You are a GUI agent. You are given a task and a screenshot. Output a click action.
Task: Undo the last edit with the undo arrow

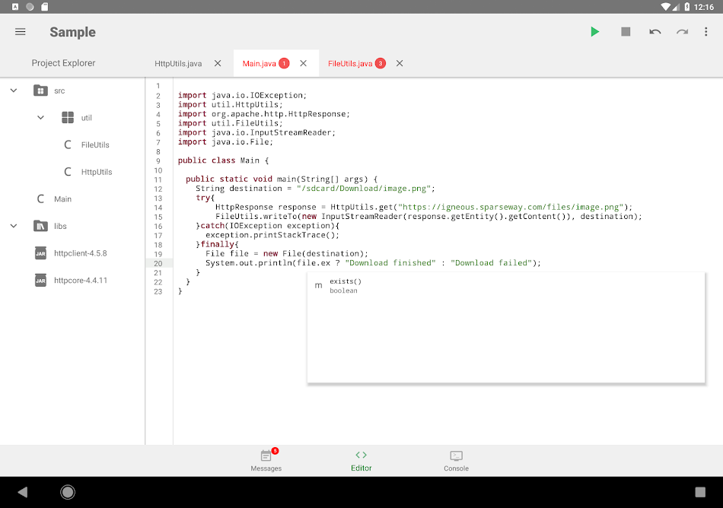click(655, 32)
